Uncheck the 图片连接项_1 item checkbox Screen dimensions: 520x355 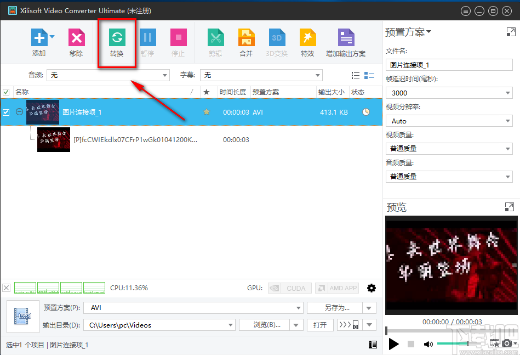[7, 112]
